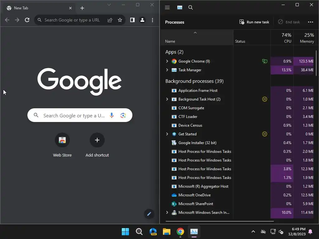The image size is (319, 239).
Task: Click Task Manager app logo in title bar
Action: pos(180,7)
